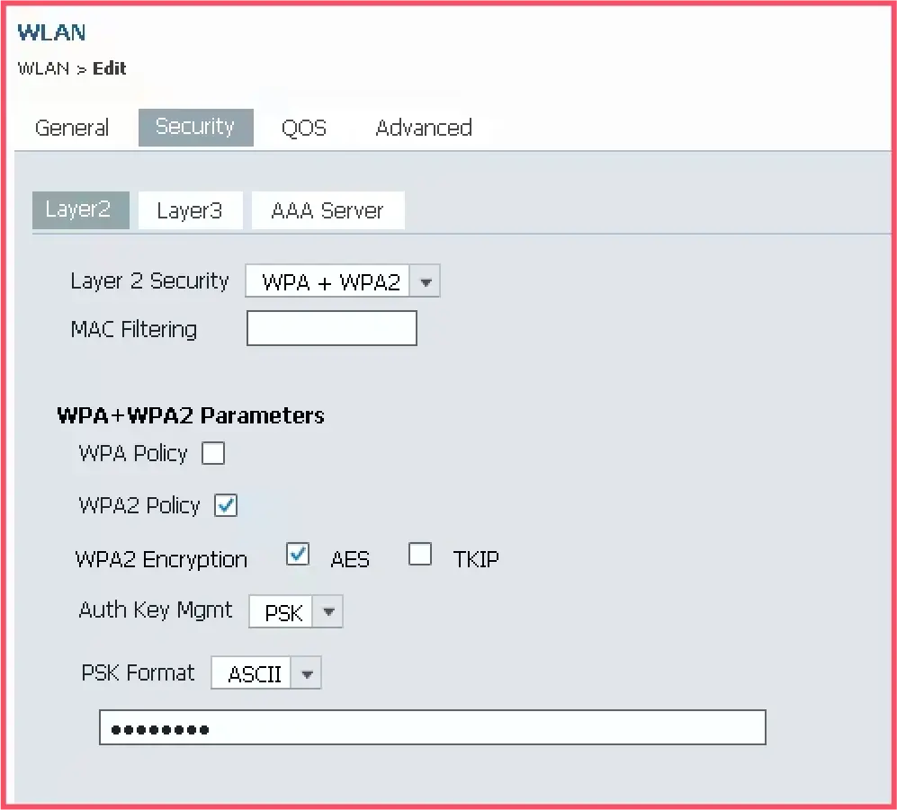897x810 pixels.
Task: Open the Layer3 security sub-tab
Action: point(190,209)
